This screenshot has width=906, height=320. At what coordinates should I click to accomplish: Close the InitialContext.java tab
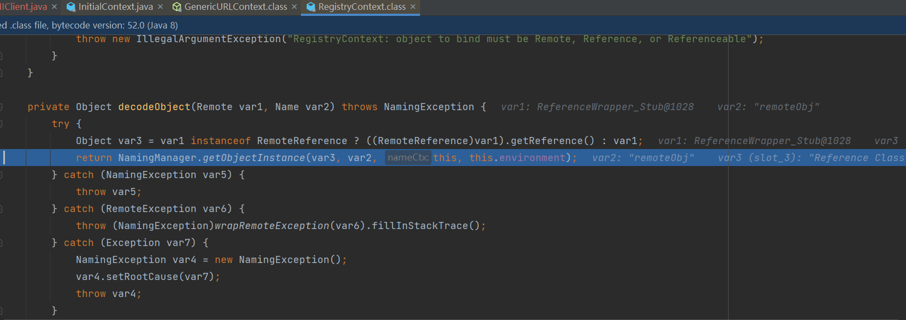point(160,7)
